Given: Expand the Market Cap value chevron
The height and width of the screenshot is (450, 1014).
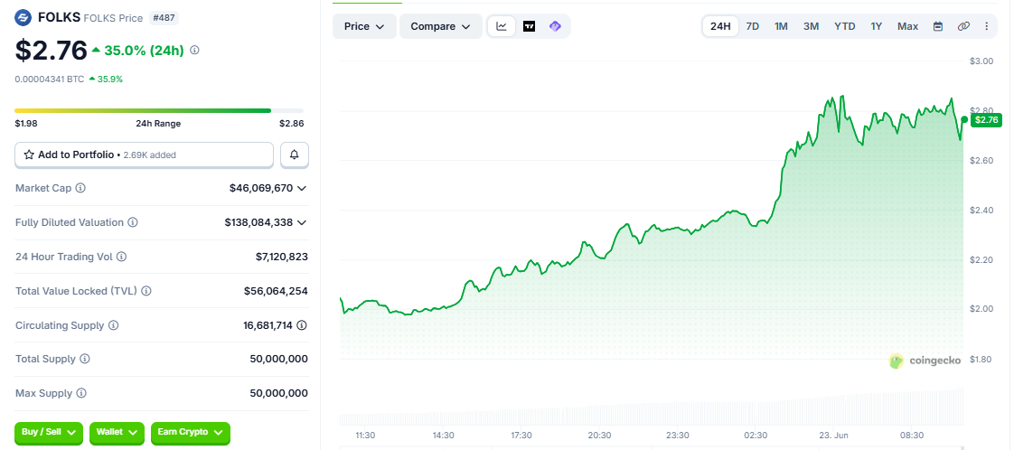Looking at the screenshot, I should click(301, 188).
